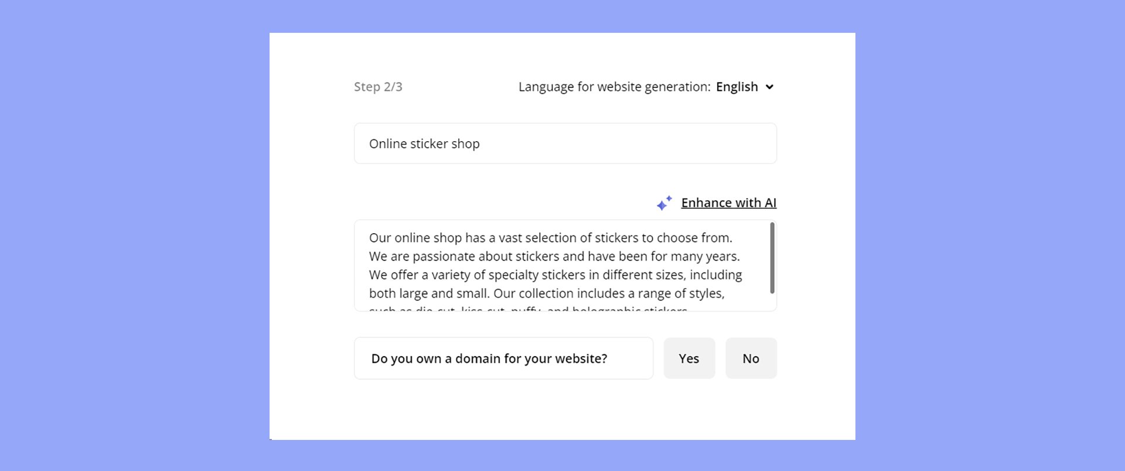Click the sparkle icon to enhance the description
The height and width of the screenshot is (471, 1125).
click(664, 203)
